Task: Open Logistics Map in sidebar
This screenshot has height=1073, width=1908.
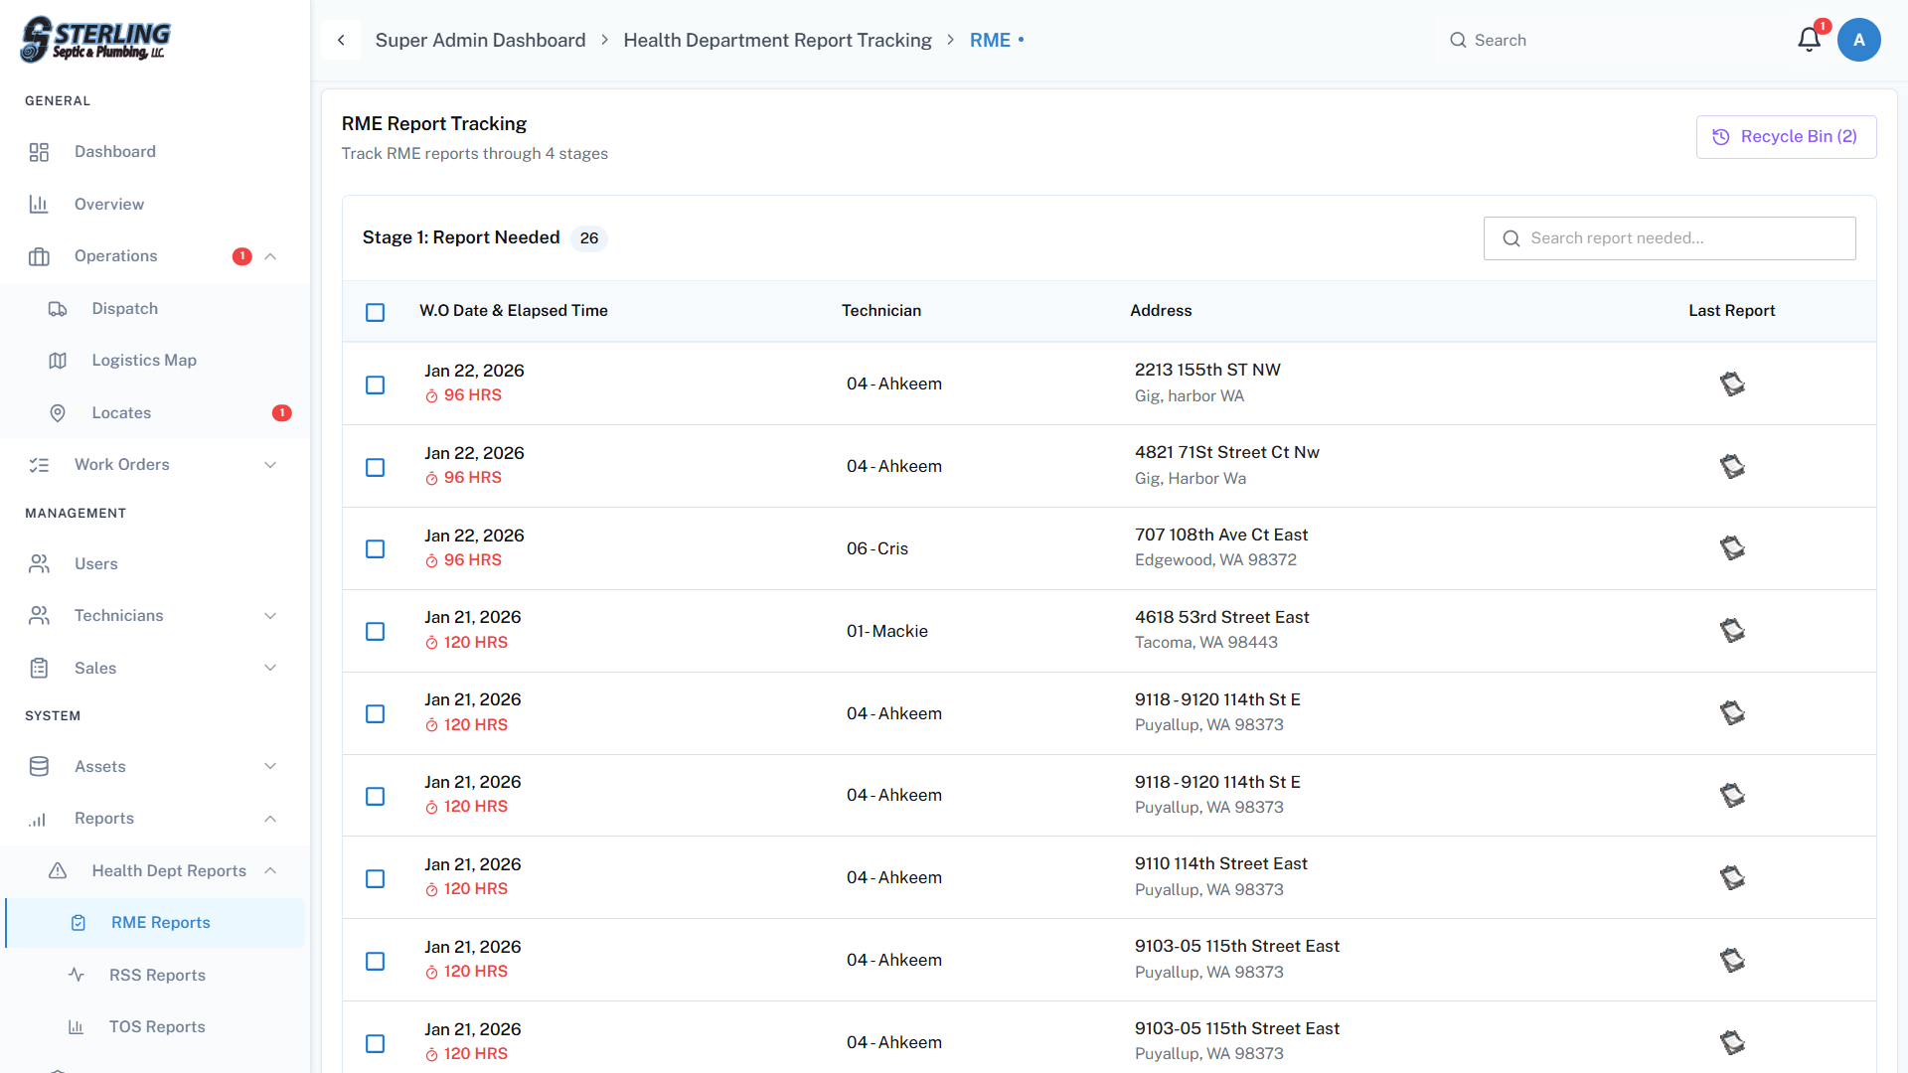Action: pos(144,360)
